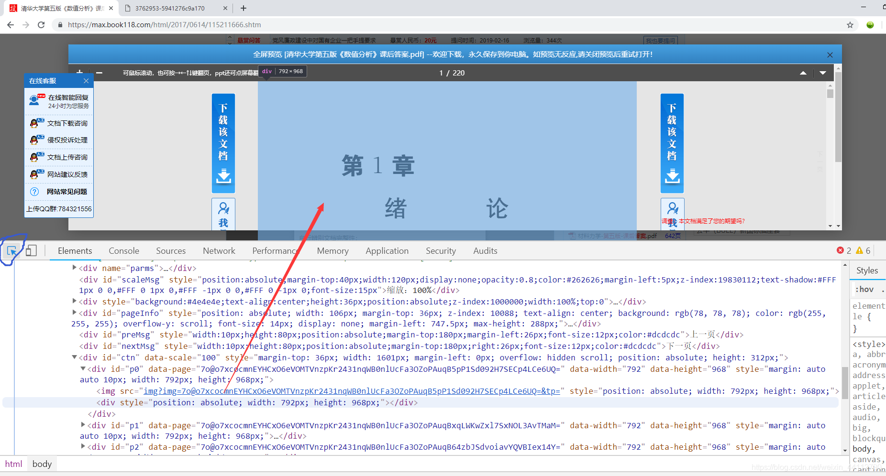Screen dimensions: 886x476
Task: Click the question mark help icon
Action: tap(34, 192)
